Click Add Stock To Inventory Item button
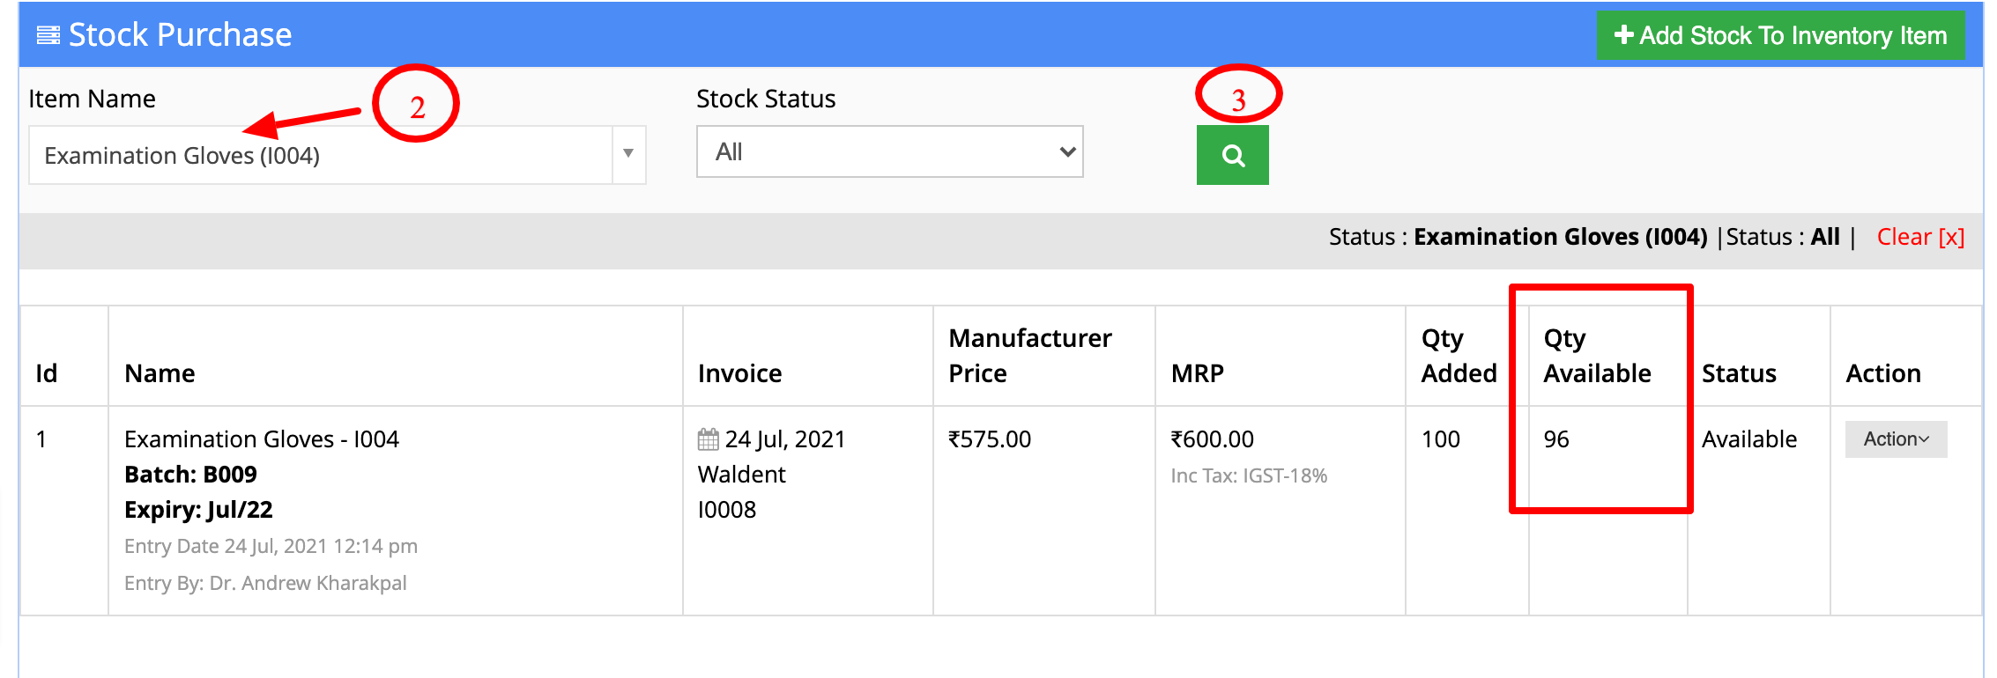This screenshot has width=1997, height=678. click(1780, 35)
